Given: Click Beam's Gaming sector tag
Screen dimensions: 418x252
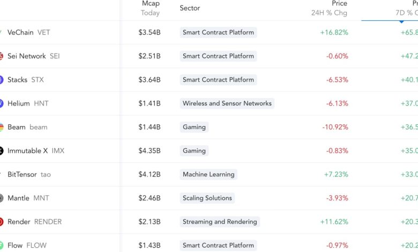Looking at the screenshot, I should point(194,127).
